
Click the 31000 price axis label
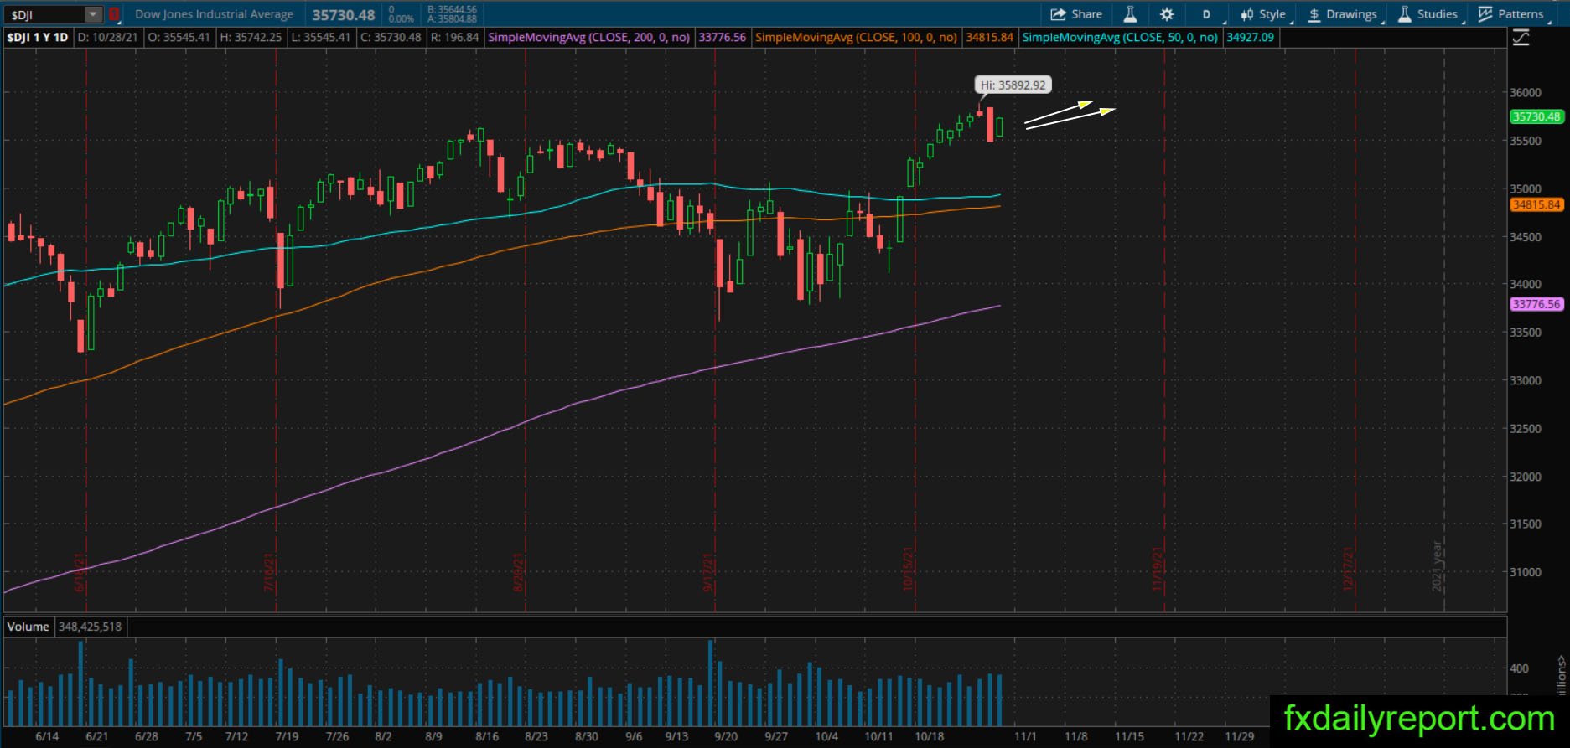tap(1526, 573)
